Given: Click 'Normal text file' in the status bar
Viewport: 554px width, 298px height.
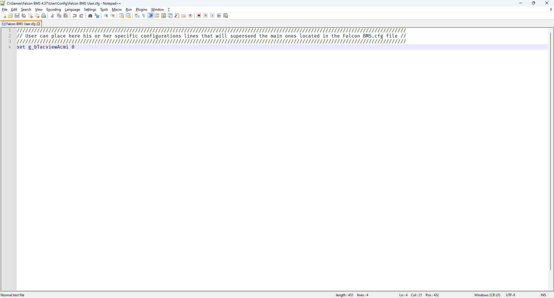Looking at the screenshot, I should point(13,295).
